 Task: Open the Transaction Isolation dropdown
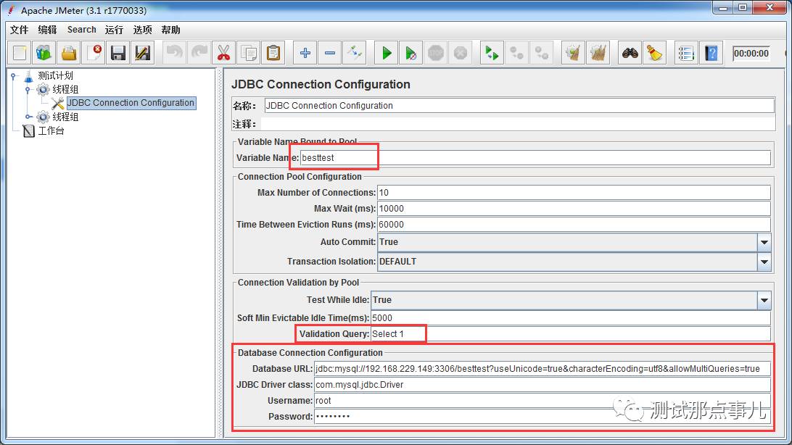point(764,262)
